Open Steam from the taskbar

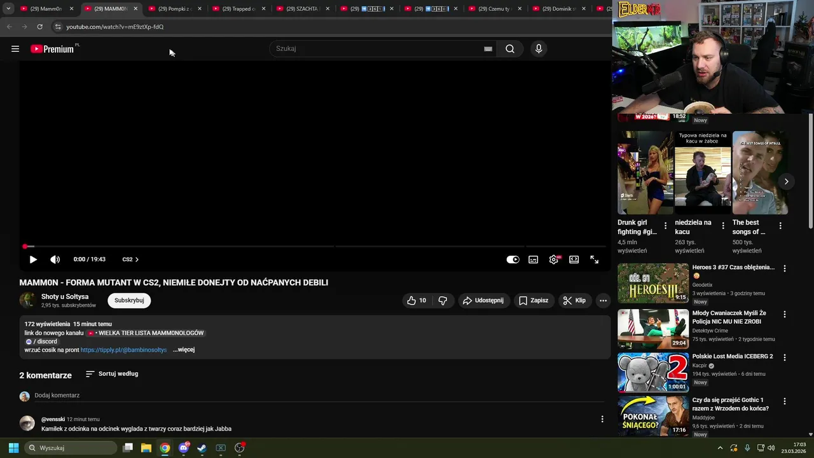(x=202, y=448)
